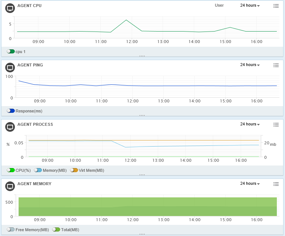Open the Agent CPU 24 hours dropdown
The width and height of the screenshot is (285, 236).
click(x=250, y=6)
